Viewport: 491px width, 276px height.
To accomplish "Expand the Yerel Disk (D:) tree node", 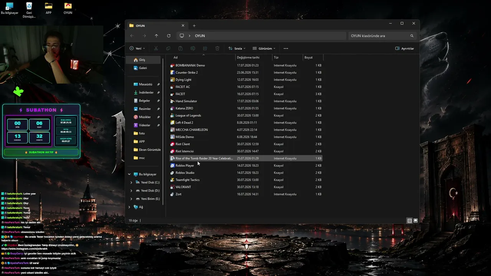I will coord(131,191).
